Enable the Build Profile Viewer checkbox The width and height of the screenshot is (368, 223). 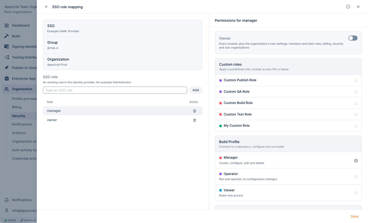pyautogui.click(x=356, y=193)
